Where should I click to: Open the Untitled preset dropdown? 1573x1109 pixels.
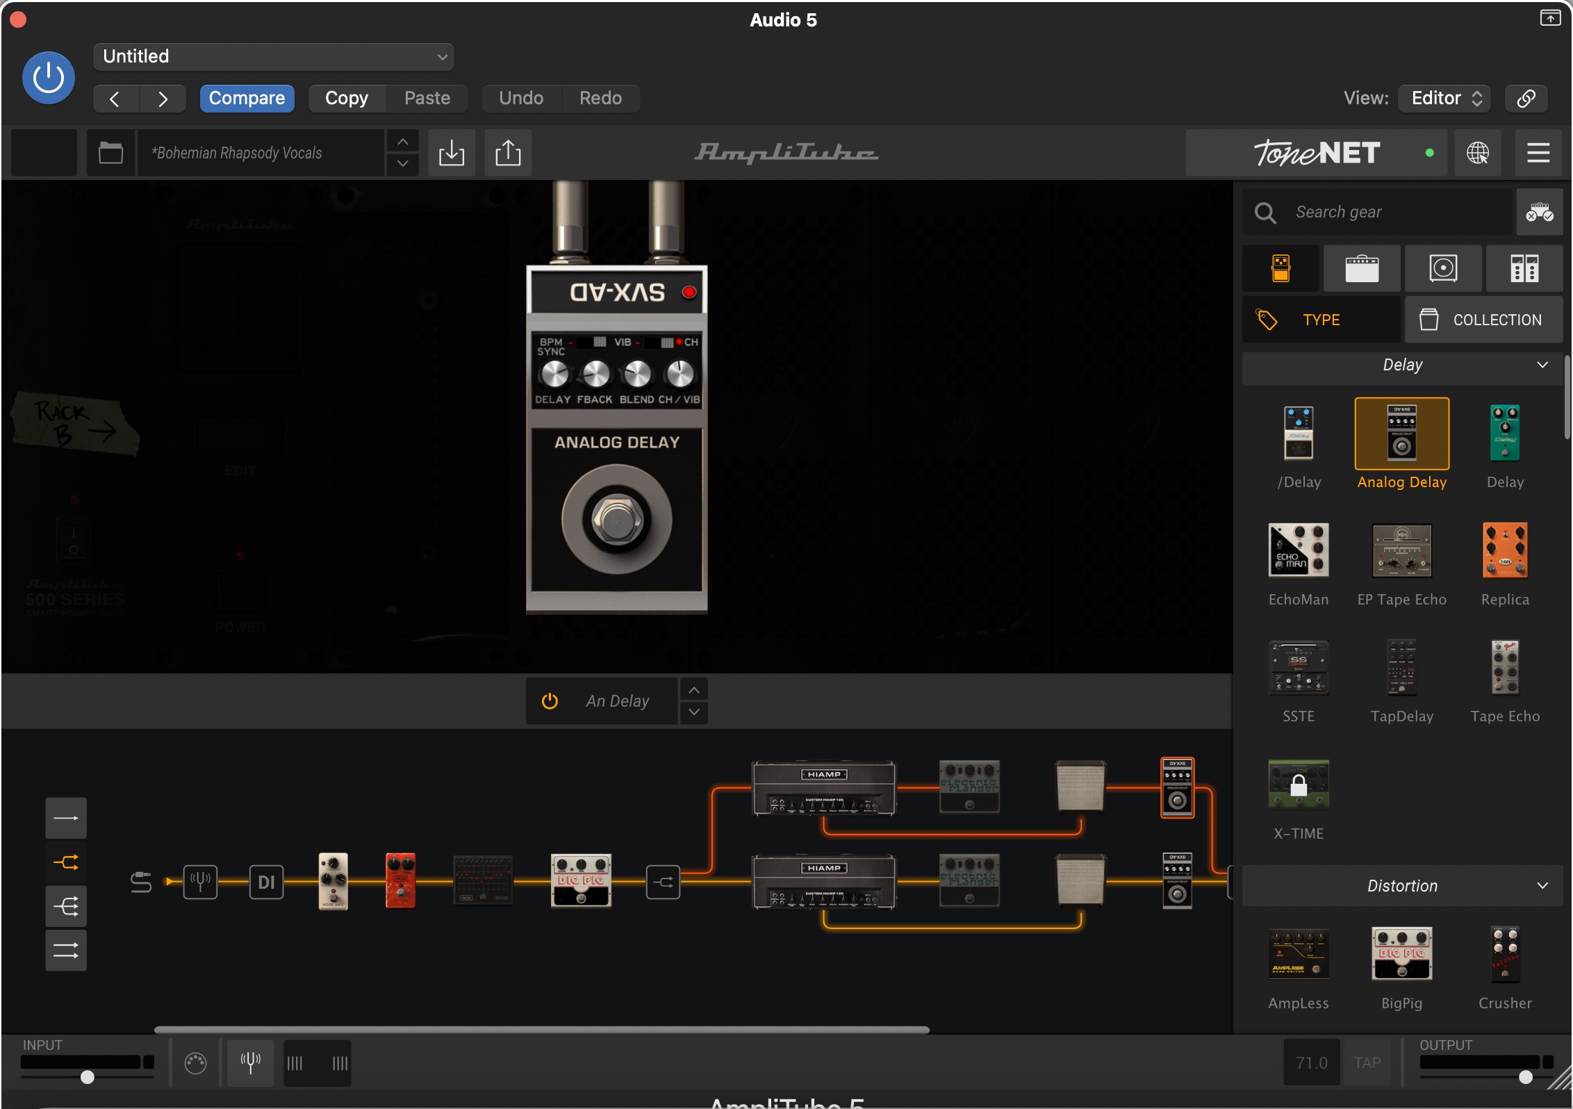[x=273, y=56]
